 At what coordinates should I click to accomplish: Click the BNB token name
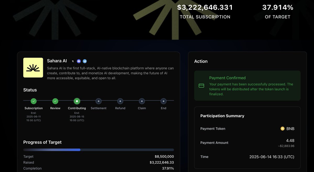point(290,129)
